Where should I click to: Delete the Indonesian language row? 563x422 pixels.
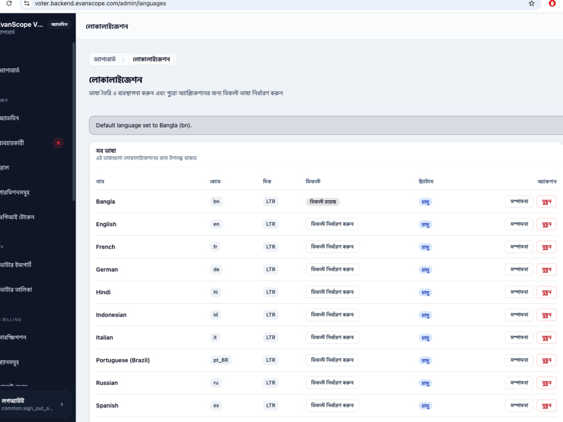point(547,315)
